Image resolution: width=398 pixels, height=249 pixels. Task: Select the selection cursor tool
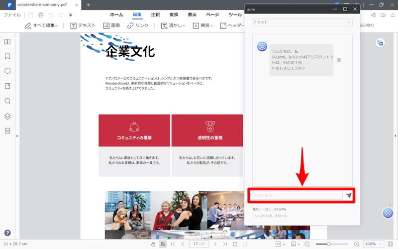click(163, 244)
